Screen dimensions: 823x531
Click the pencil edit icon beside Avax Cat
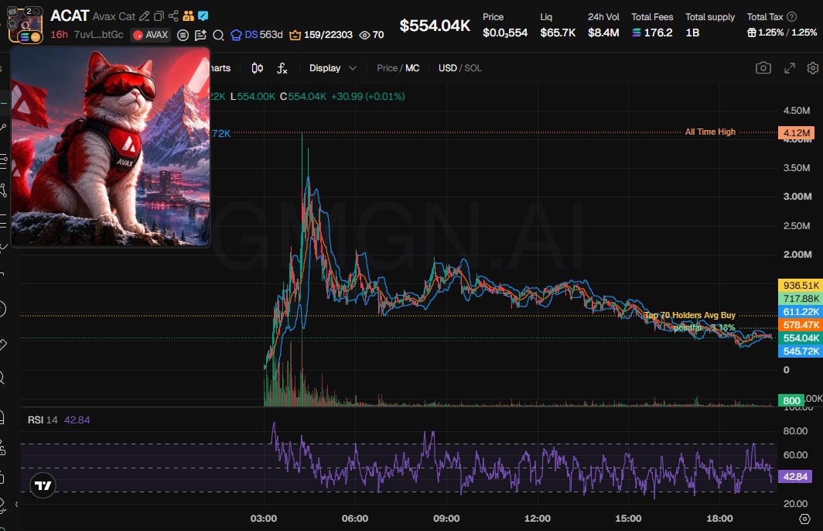(x=145, y=16)
